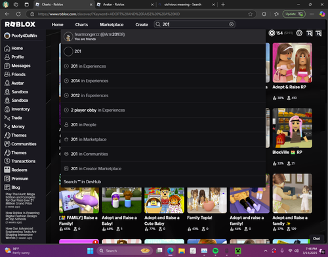The height and width of the screenshot is (257, 328).
Task: Open the settings gear icon
Action: pyautogui.click(x=299, y=33)
